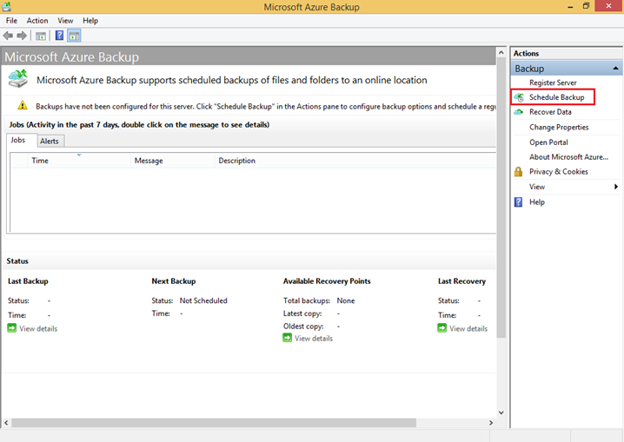Click the green arrow under Available Recovery Points

point(288,338)
